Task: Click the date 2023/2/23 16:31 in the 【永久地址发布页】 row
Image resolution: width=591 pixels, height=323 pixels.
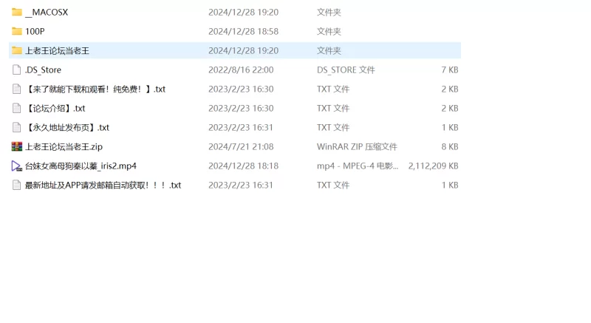Action: pyautogui.click(x=241, y=127)
